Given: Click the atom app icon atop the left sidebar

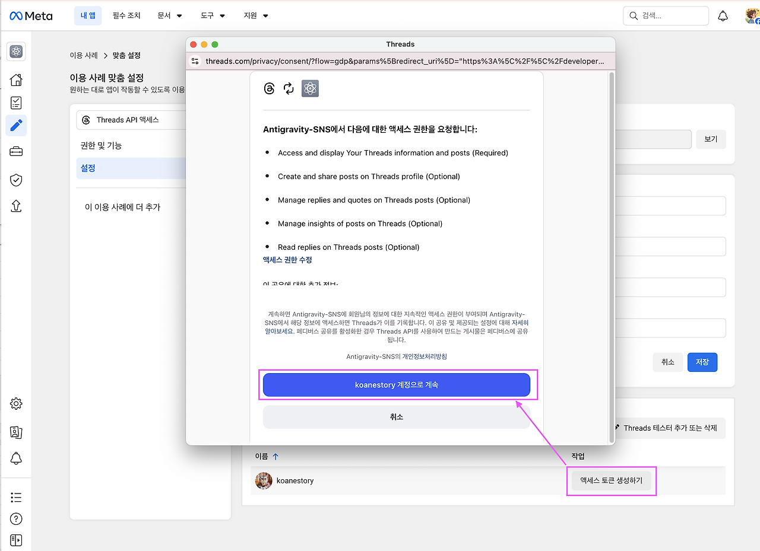Looking at the screenshot, I should click(16, 52).
